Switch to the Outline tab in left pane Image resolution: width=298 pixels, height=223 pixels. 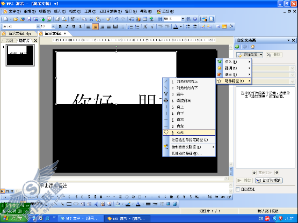pyautogui.click(x=9, y=41)
